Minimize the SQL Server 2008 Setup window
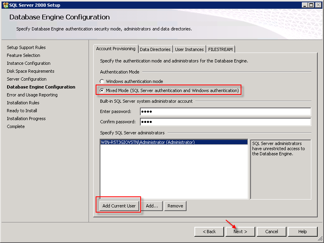Screen dimensions: 324x243 click(305, 5)
